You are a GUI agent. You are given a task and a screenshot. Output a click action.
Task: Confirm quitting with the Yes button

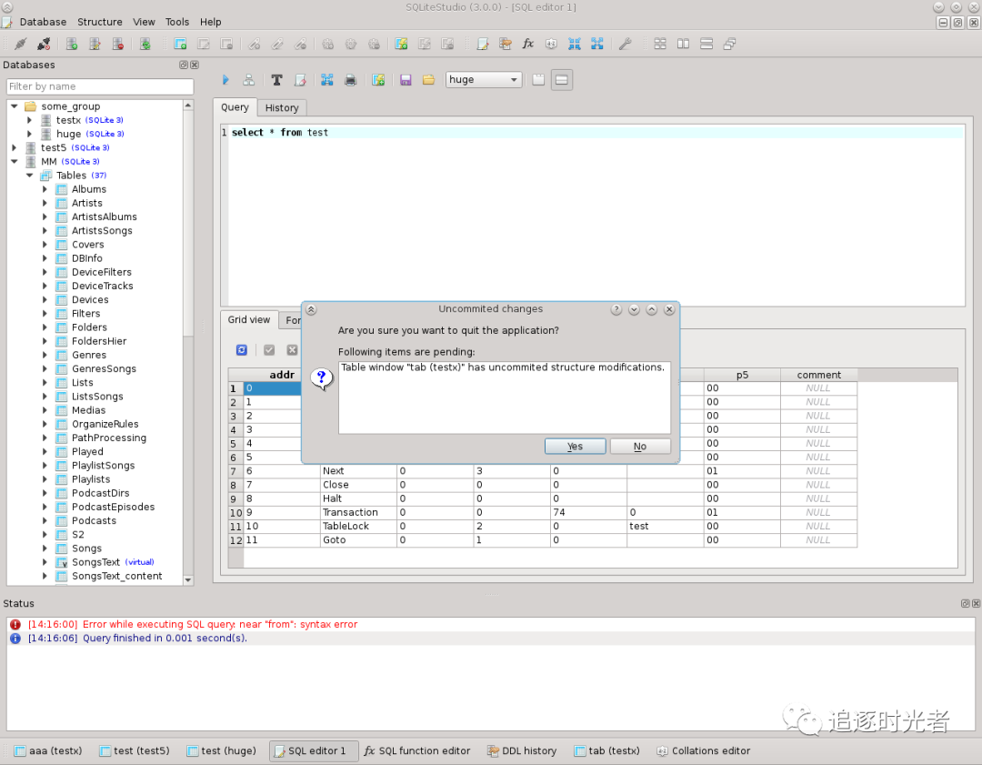575,446
